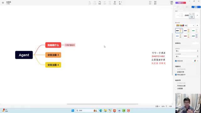Expand the multicolor ring dropdown arrow
This screenshot has height=113, width=201.
pyautogui.click(x=198, y=61)
